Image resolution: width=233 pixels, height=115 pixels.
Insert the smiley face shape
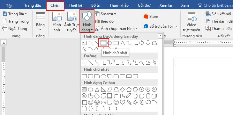point(116,102)
